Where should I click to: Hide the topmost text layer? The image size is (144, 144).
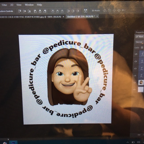click(136, 54)
